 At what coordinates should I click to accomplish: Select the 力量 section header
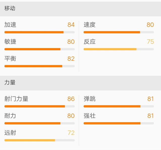pyautogui.click(x=80, y=83)
